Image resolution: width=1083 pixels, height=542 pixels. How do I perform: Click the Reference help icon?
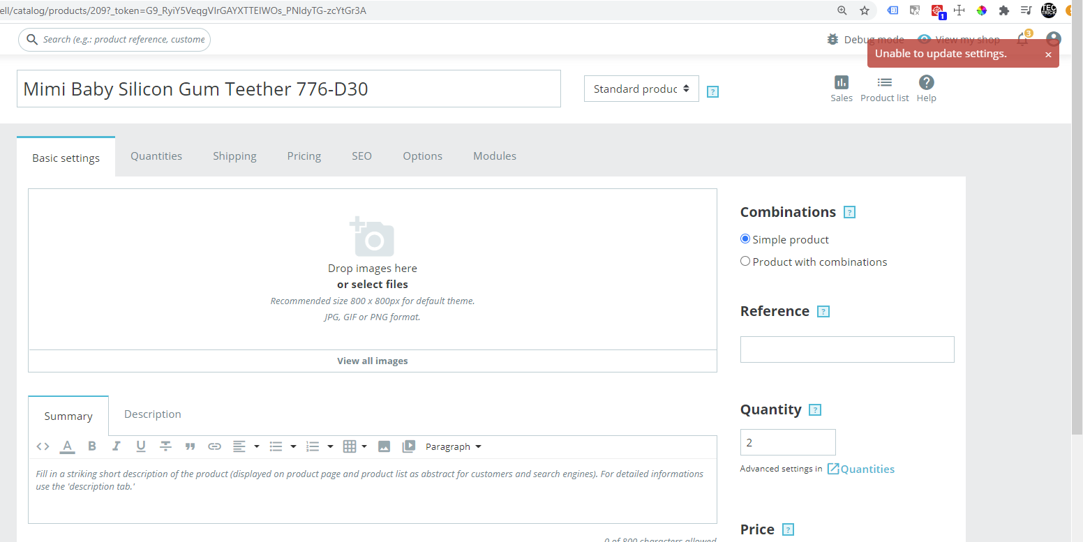(823, 311)
